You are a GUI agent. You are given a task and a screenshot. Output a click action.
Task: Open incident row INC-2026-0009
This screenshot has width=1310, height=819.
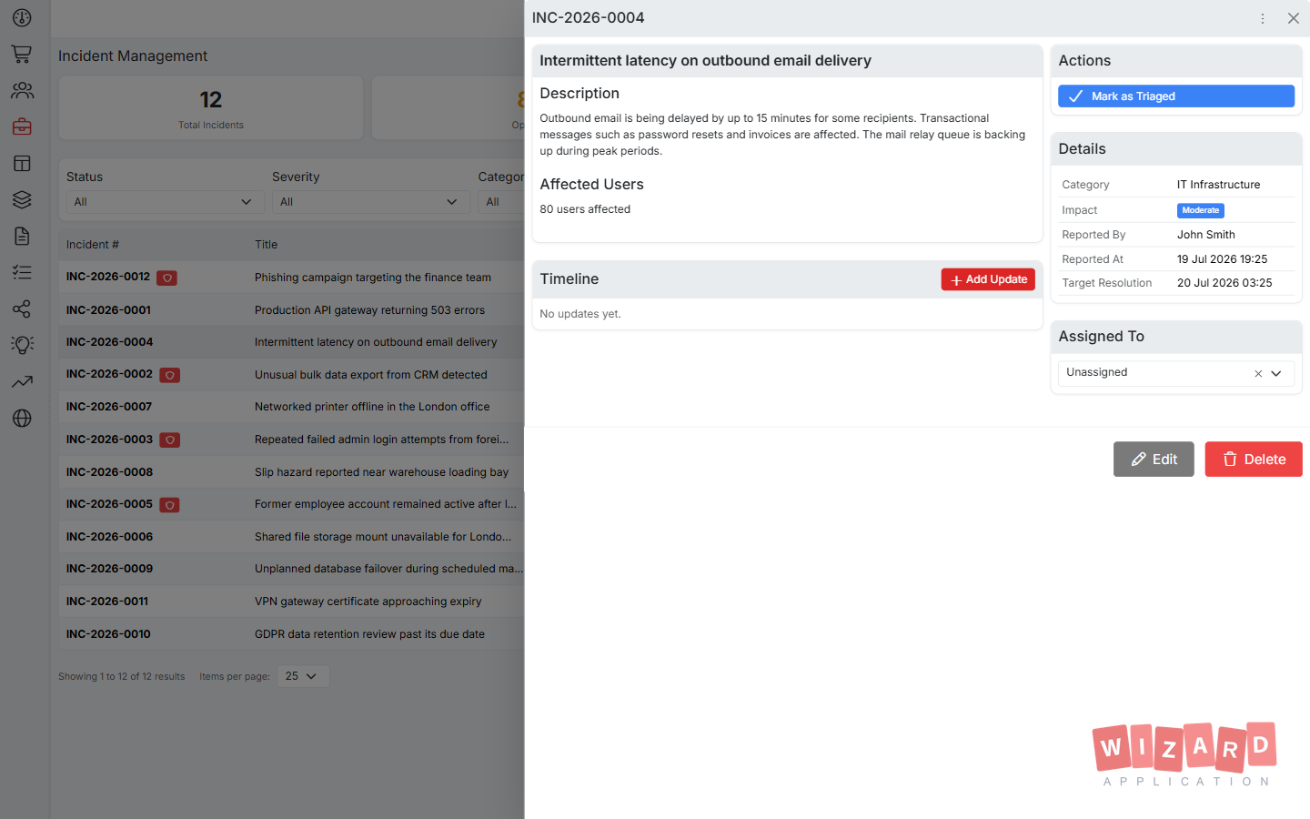292,569
